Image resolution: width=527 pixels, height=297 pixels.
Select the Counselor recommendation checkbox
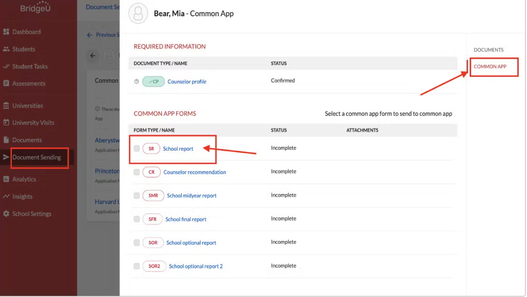coord(136,172)
